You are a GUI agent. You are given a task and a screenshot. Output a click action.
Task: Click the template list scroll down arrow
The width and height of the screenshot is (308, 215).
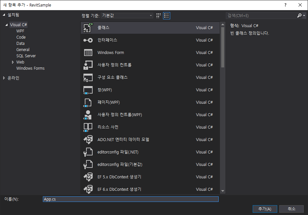(223, 191)
